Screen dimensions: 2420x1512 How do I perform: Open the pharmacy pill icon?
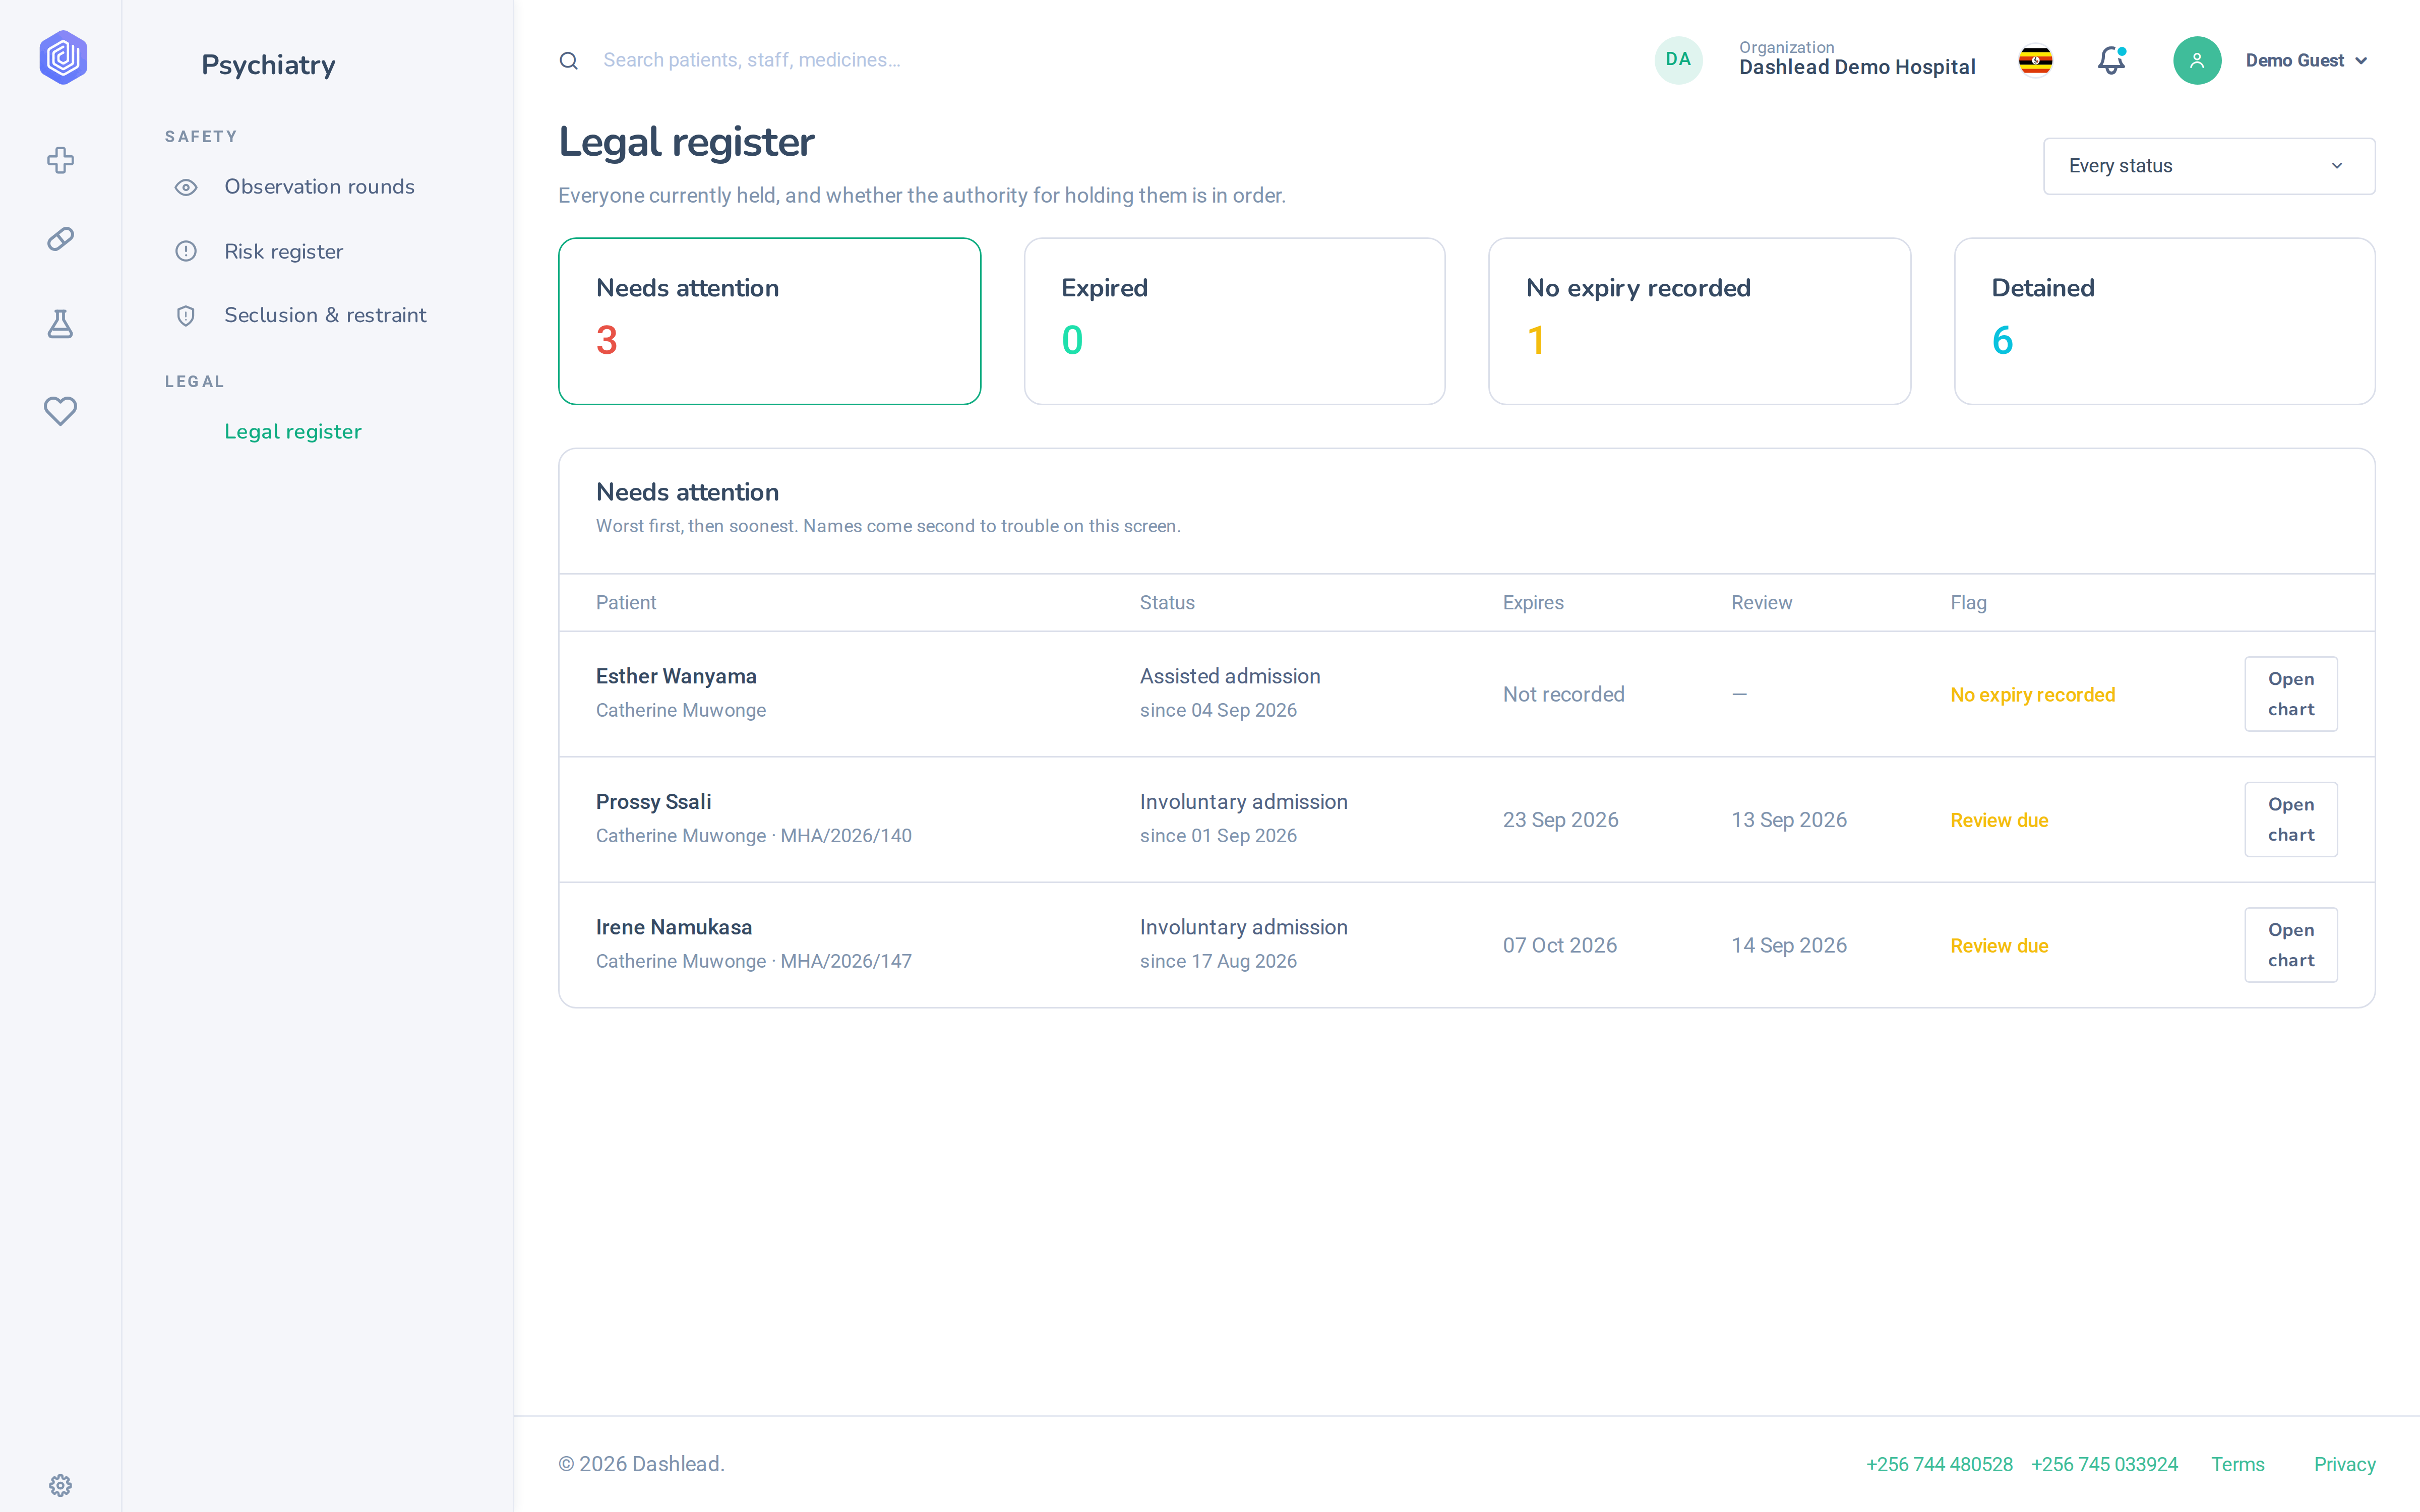tap(61, 239)
